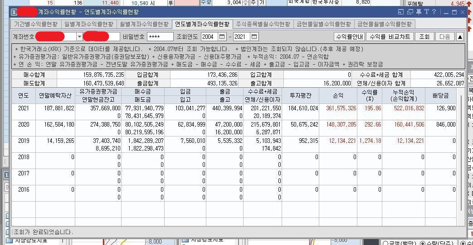Image resolution: width=473 pixels, height=245 pixels.
Task: Select 금액(백만) radio in background window
Action: (x=385, y=243)
